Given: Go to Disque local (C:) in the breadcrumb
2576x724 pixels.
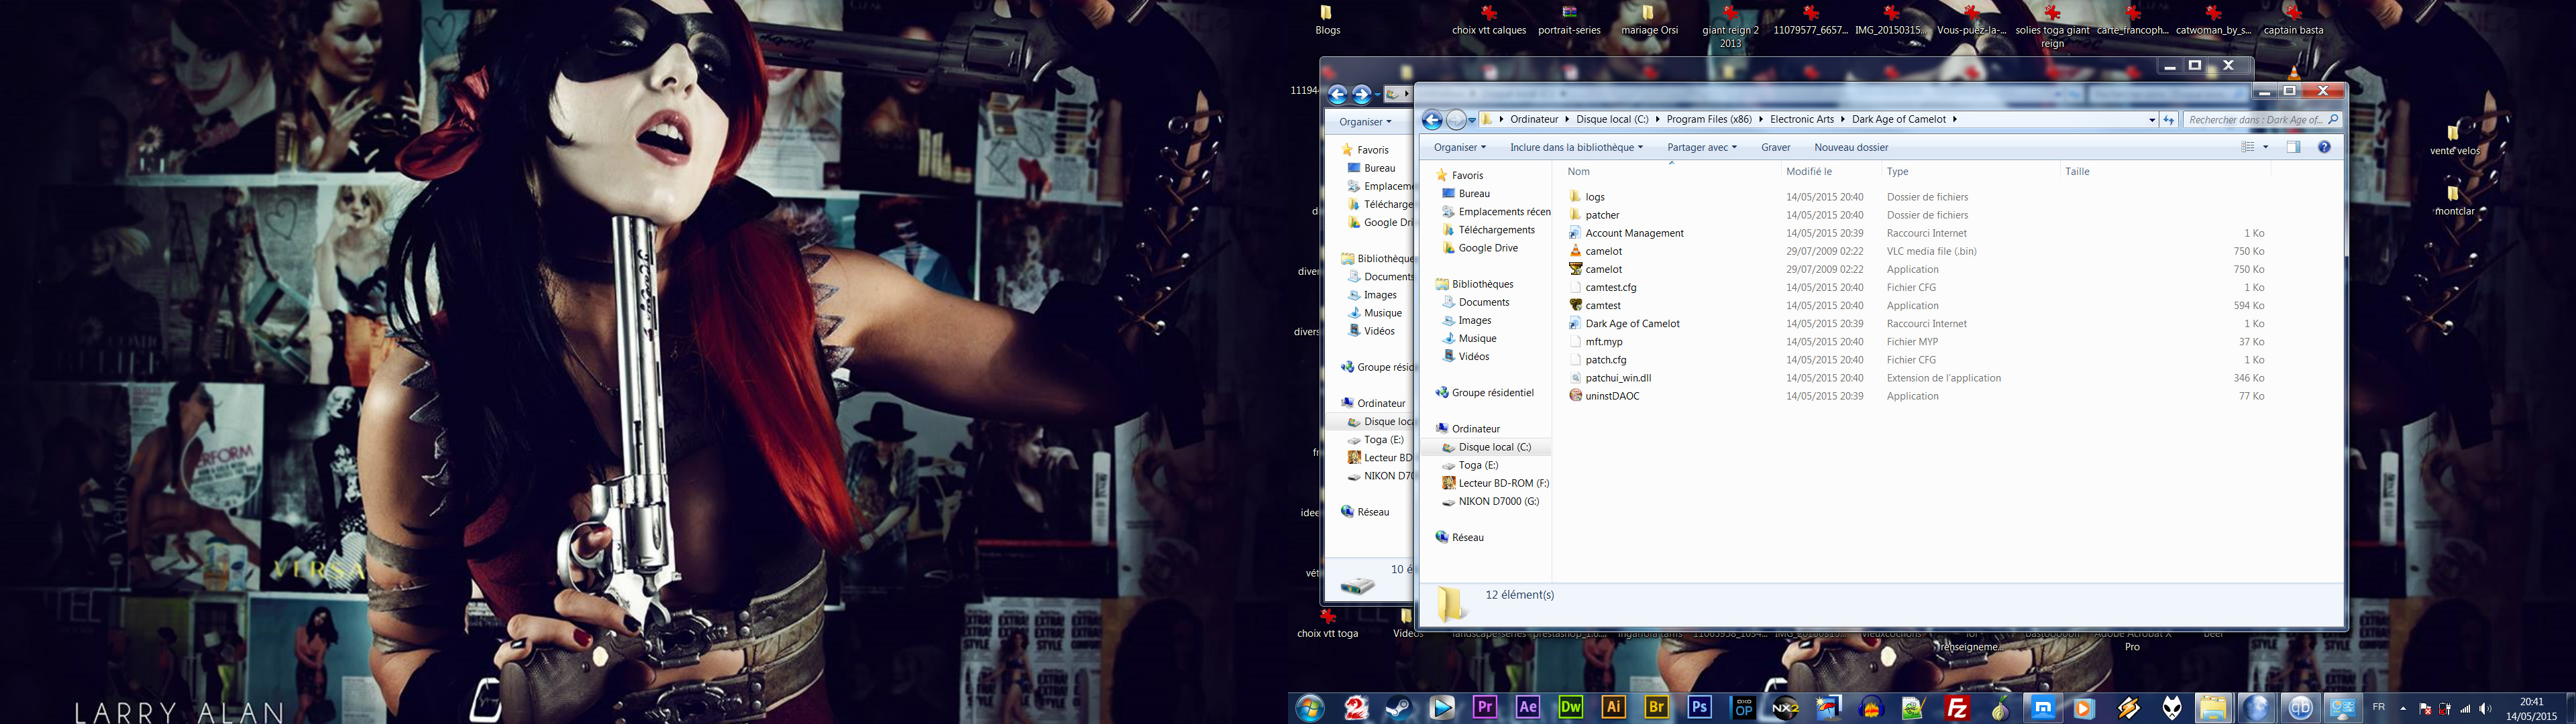Looking at the screenshot, I should pyautogui.click(x=1612, y=119).
